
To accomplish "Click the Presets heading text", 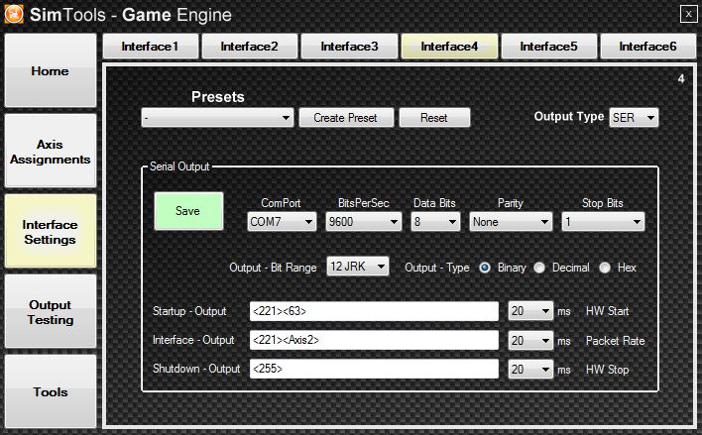I will [218, 97].
